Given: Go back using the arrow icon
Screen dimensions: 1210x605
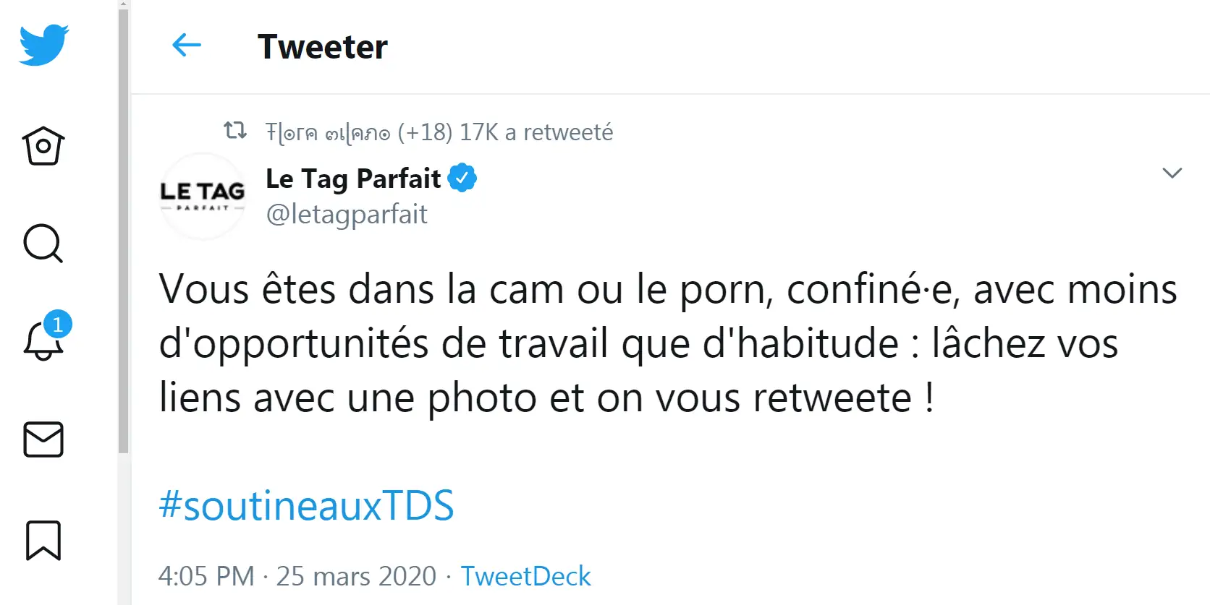Looking at the screenshot, I should pyautogui.click(x=187, y=46).
